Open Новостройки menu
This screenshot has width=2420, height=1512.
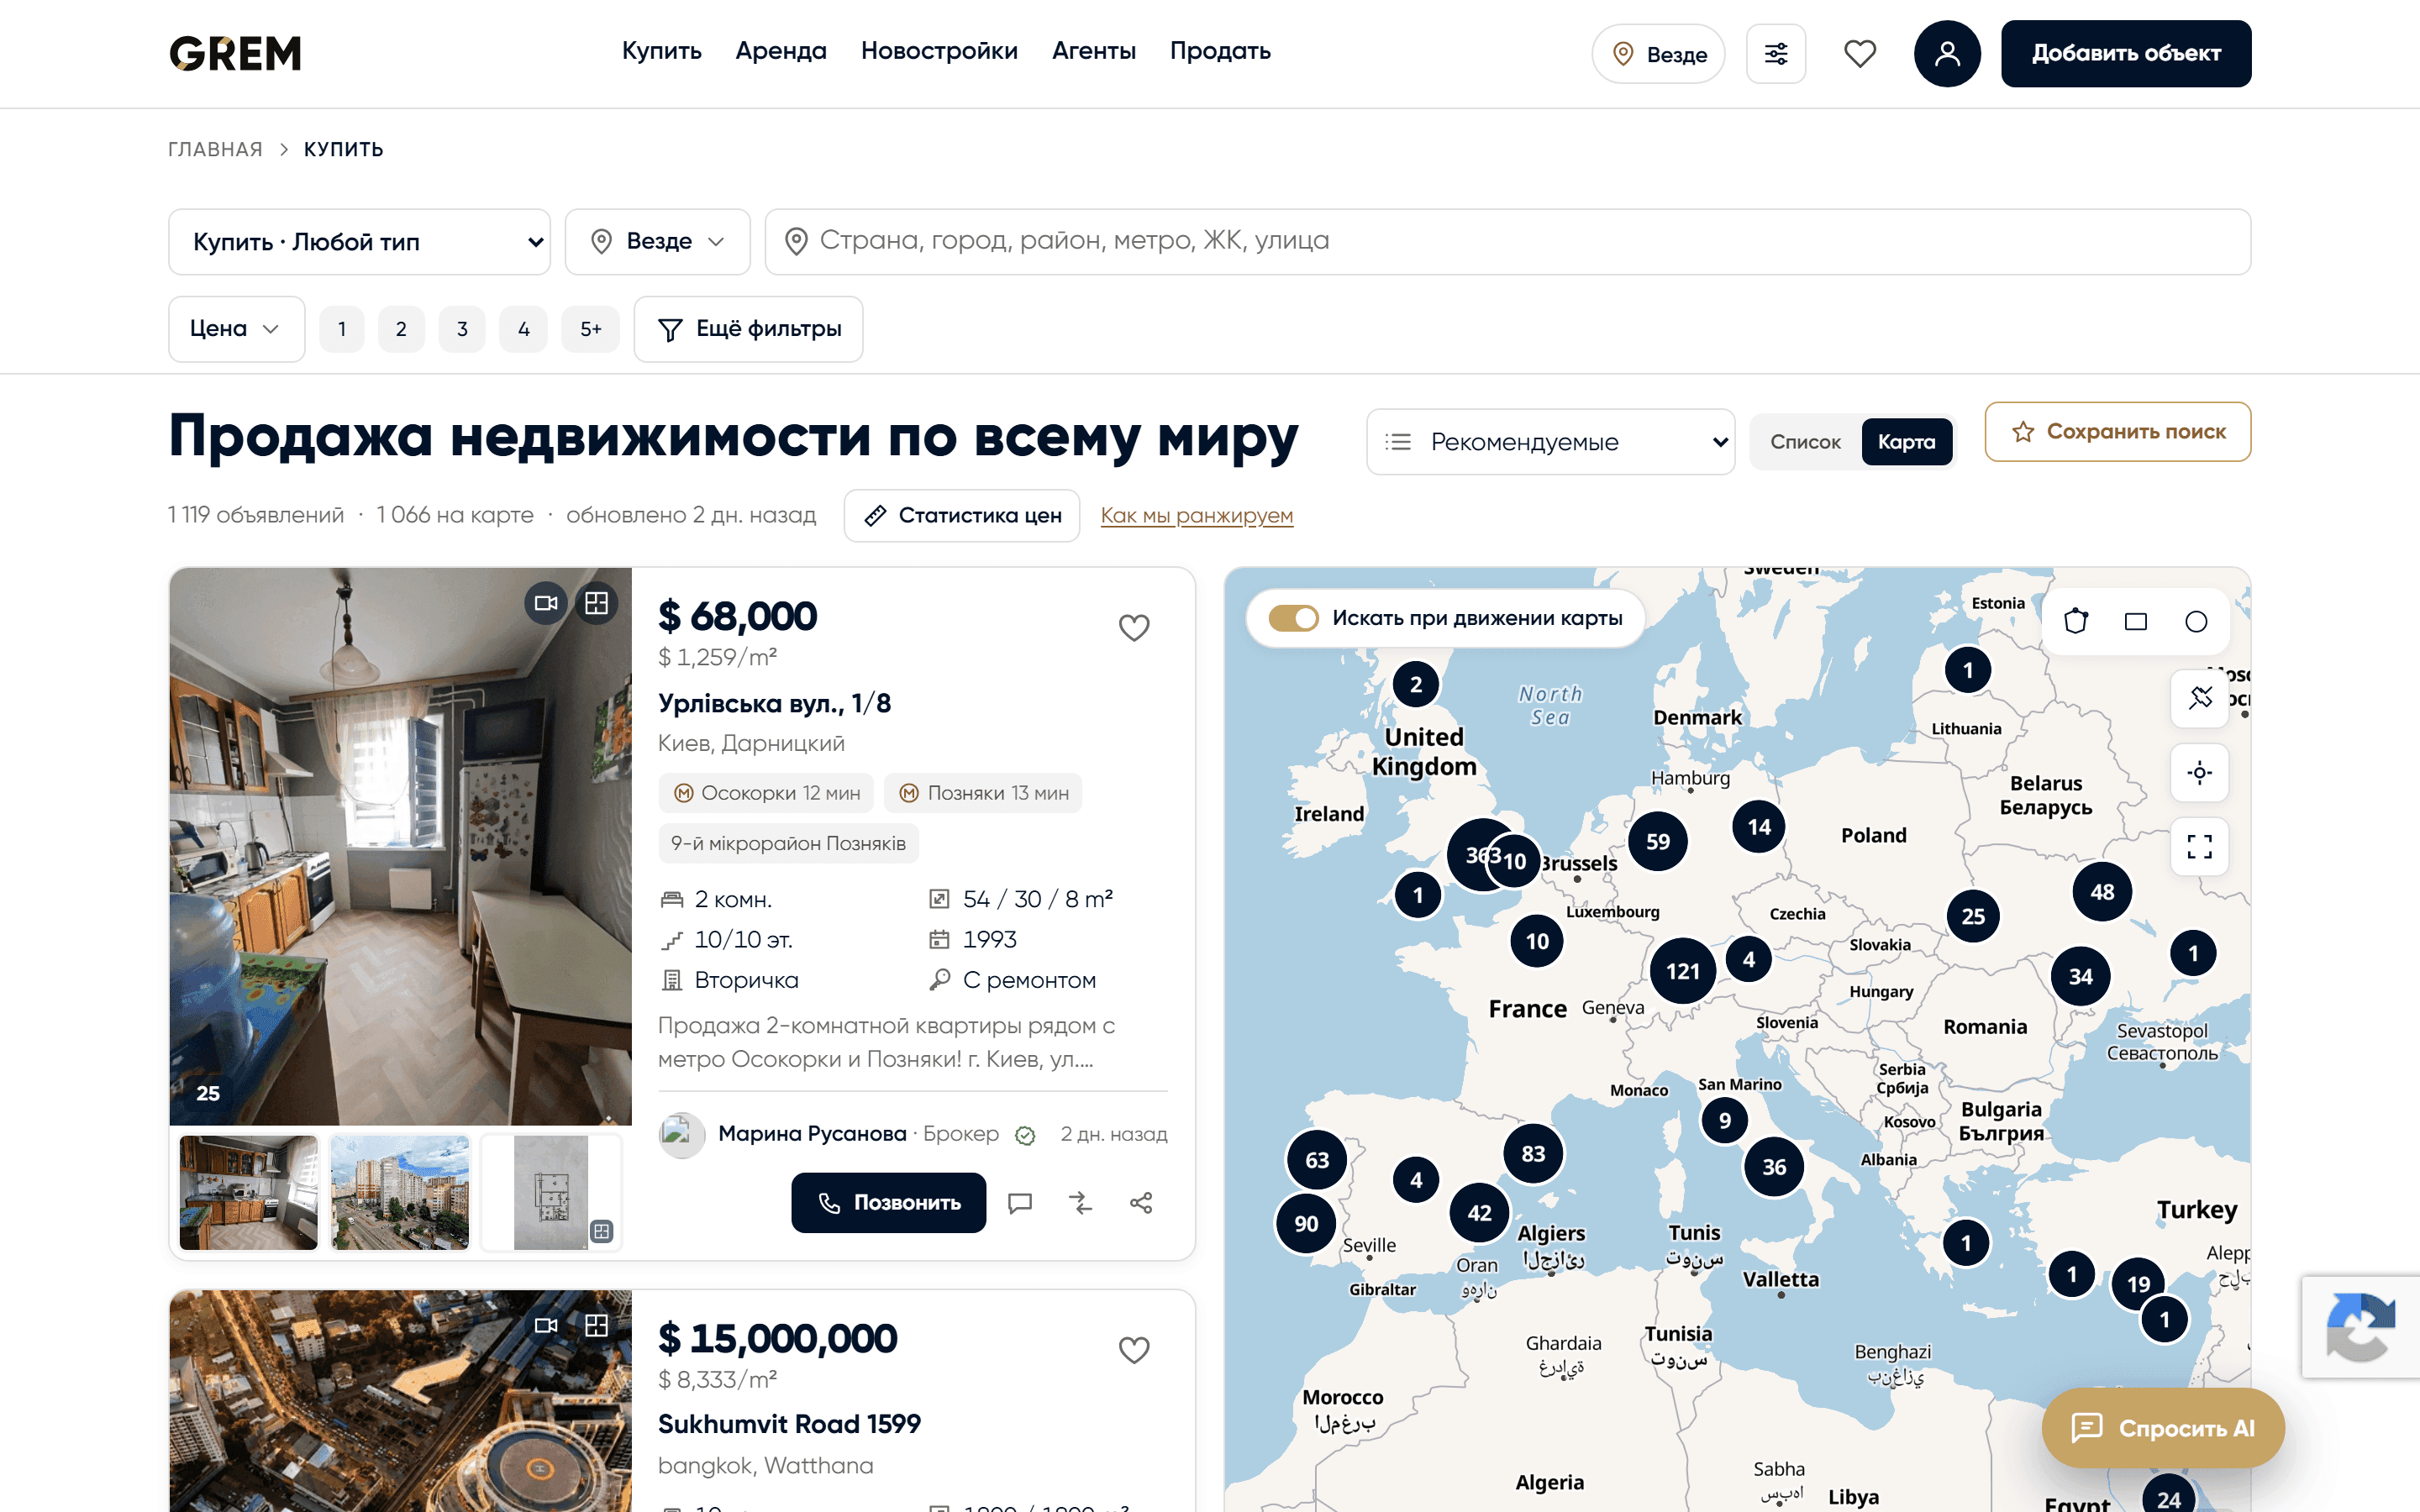939,51
